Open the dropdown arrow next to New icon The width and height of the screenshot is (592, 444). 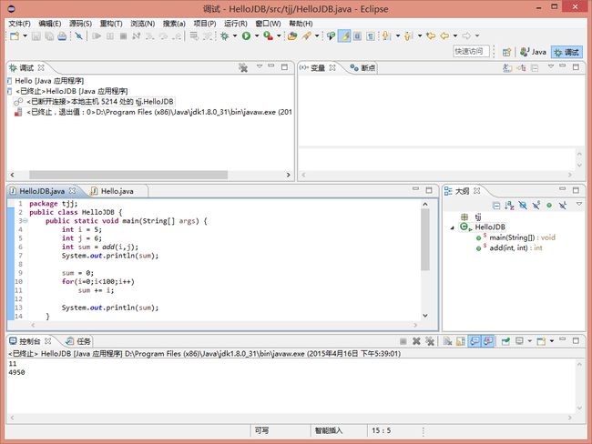pos(25,35)
